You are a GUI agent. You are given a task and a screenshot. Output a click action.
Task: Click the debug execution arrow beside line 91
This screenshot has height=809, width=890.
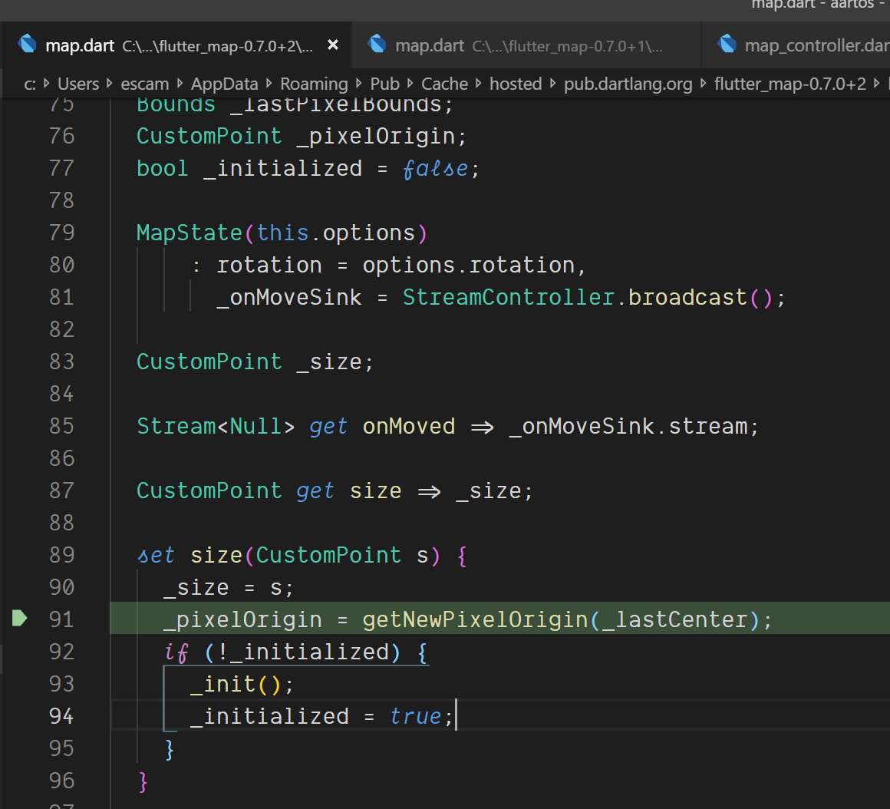[x=21, y=619]
